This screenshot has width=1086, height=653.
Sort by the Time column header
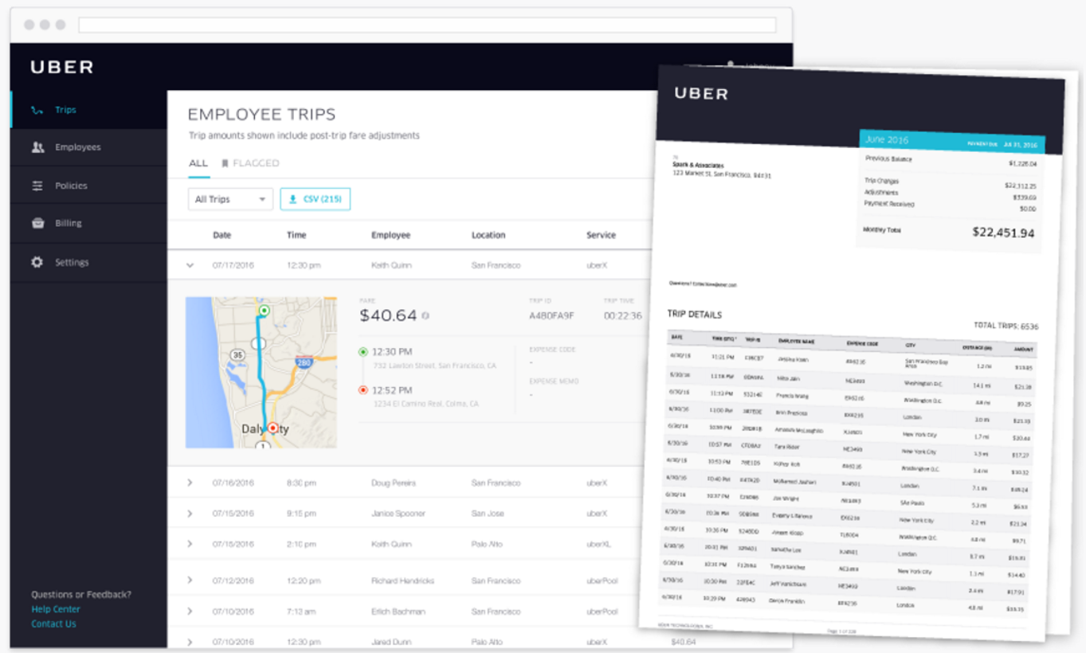(x=296, y=235)
